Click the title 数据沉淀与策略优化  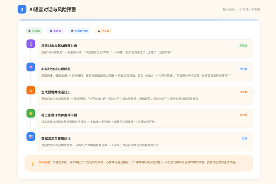tap(56, 138)
